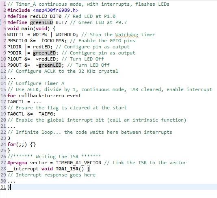This screenshot has width=217, height=198.
Task: Click highlighted greenLED on line 9
Action: 44,53
